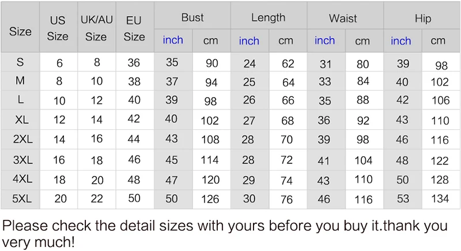
Task: Select the "EU Size" header cell
Action: (134, 28)
